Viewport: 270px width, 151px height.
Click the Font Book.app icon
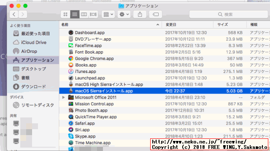pos(71,52)
